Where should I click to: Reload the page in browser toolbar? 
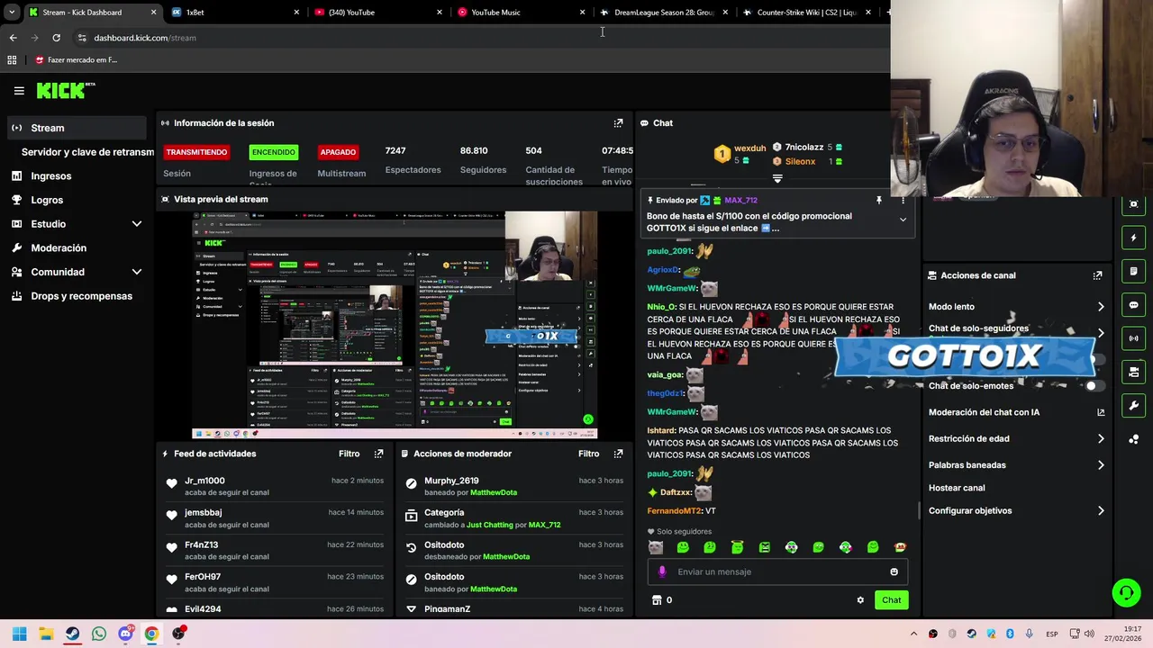pyautogui.click(x=56, y=38)
